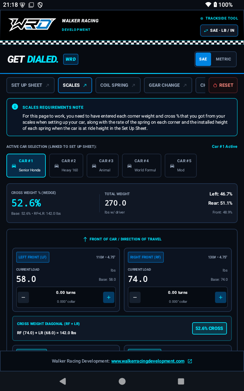Click the Left Front (LF) label
Screen dimensions: 244x391
[x=33, y=257]
